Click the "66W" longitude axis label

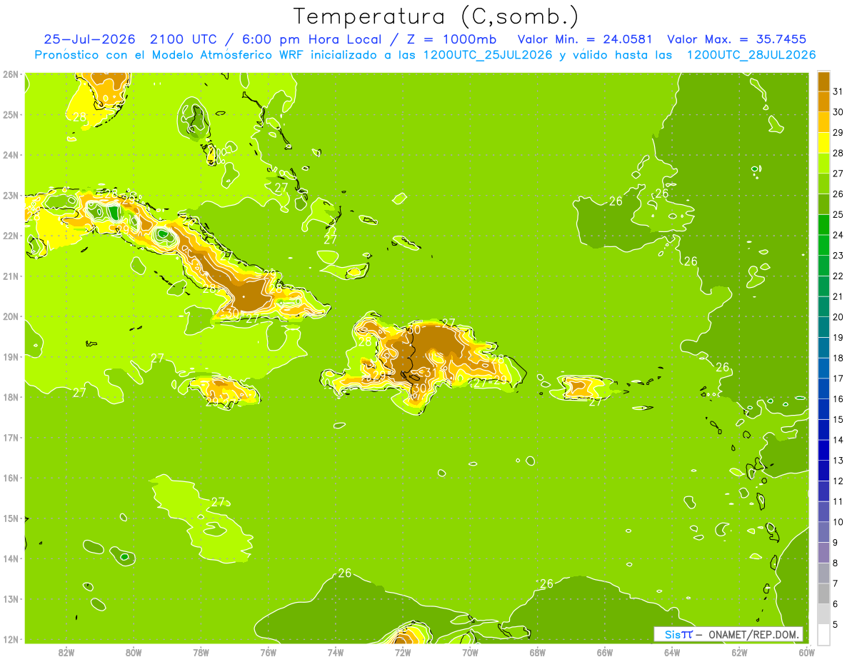(x=604, y=652)
